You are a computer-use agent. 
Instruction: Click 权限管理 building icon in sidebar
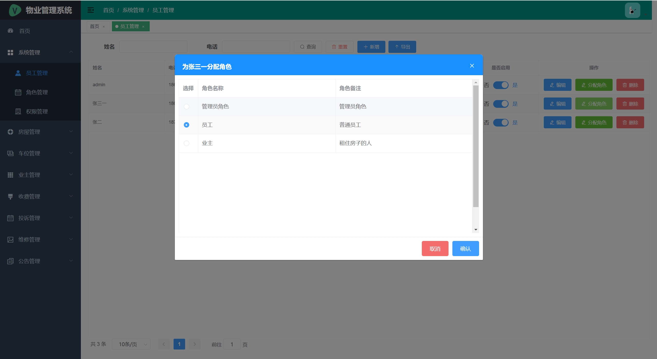click(x=18, y=111)
